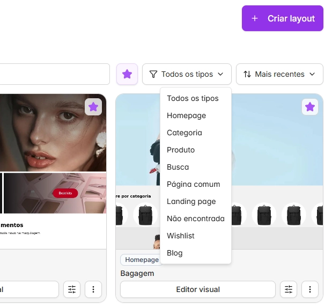Click the Bagagem layout title
Image resolution: width=332 pixels, height=306 pixels.
pyautogui.click(x=137, y=273)
